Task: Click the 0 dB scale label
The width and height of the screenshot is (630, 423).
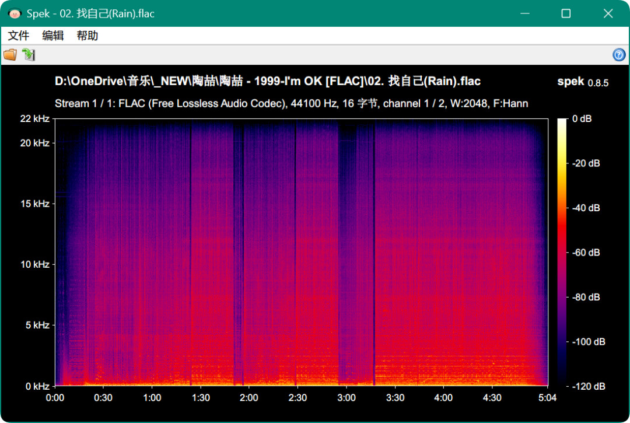Action: coord(582,119)
